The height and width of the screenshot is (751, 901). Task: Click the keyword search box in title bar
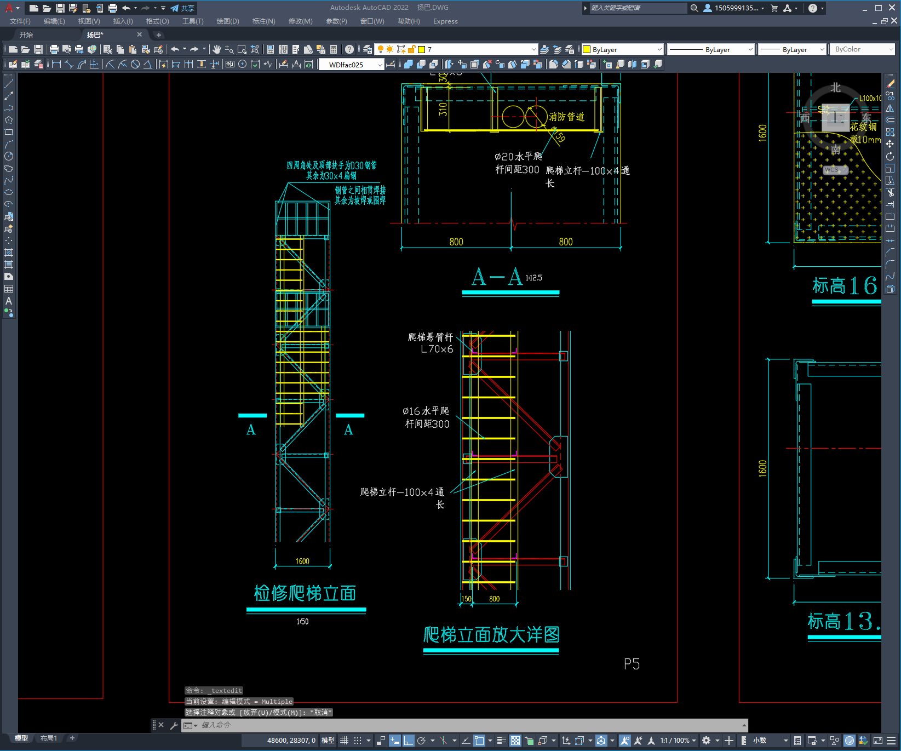coord(638,8)
